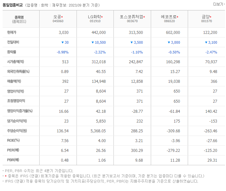This screenshot has height=191, width=226.
Task: Select LG화학 current price 442,000
Action: click(x=99, y=33)
